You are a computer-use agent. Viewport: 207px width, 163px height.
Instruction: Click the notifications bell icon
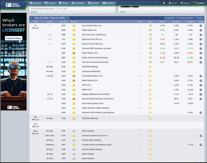(x=164, y=3)
